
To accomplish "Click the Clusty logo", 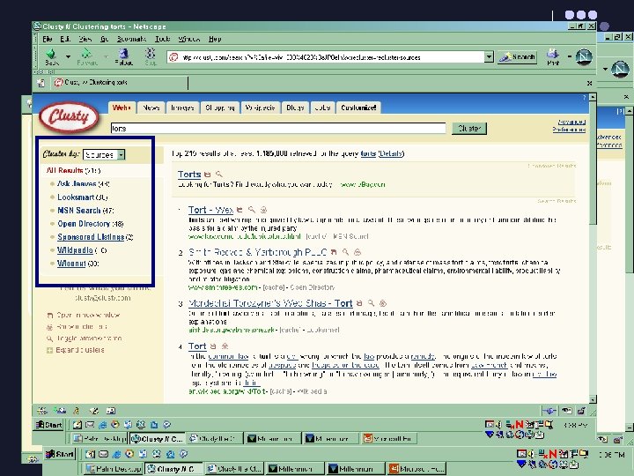I will point(70,117).
